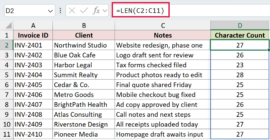Select the Cedar & Co. cell
Screen dimensions: 270x140
coord(84,85)
